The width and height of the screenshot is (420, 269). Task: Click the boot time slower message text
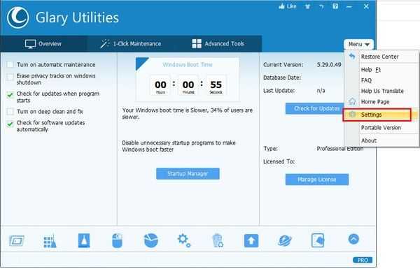pos(187,113)
